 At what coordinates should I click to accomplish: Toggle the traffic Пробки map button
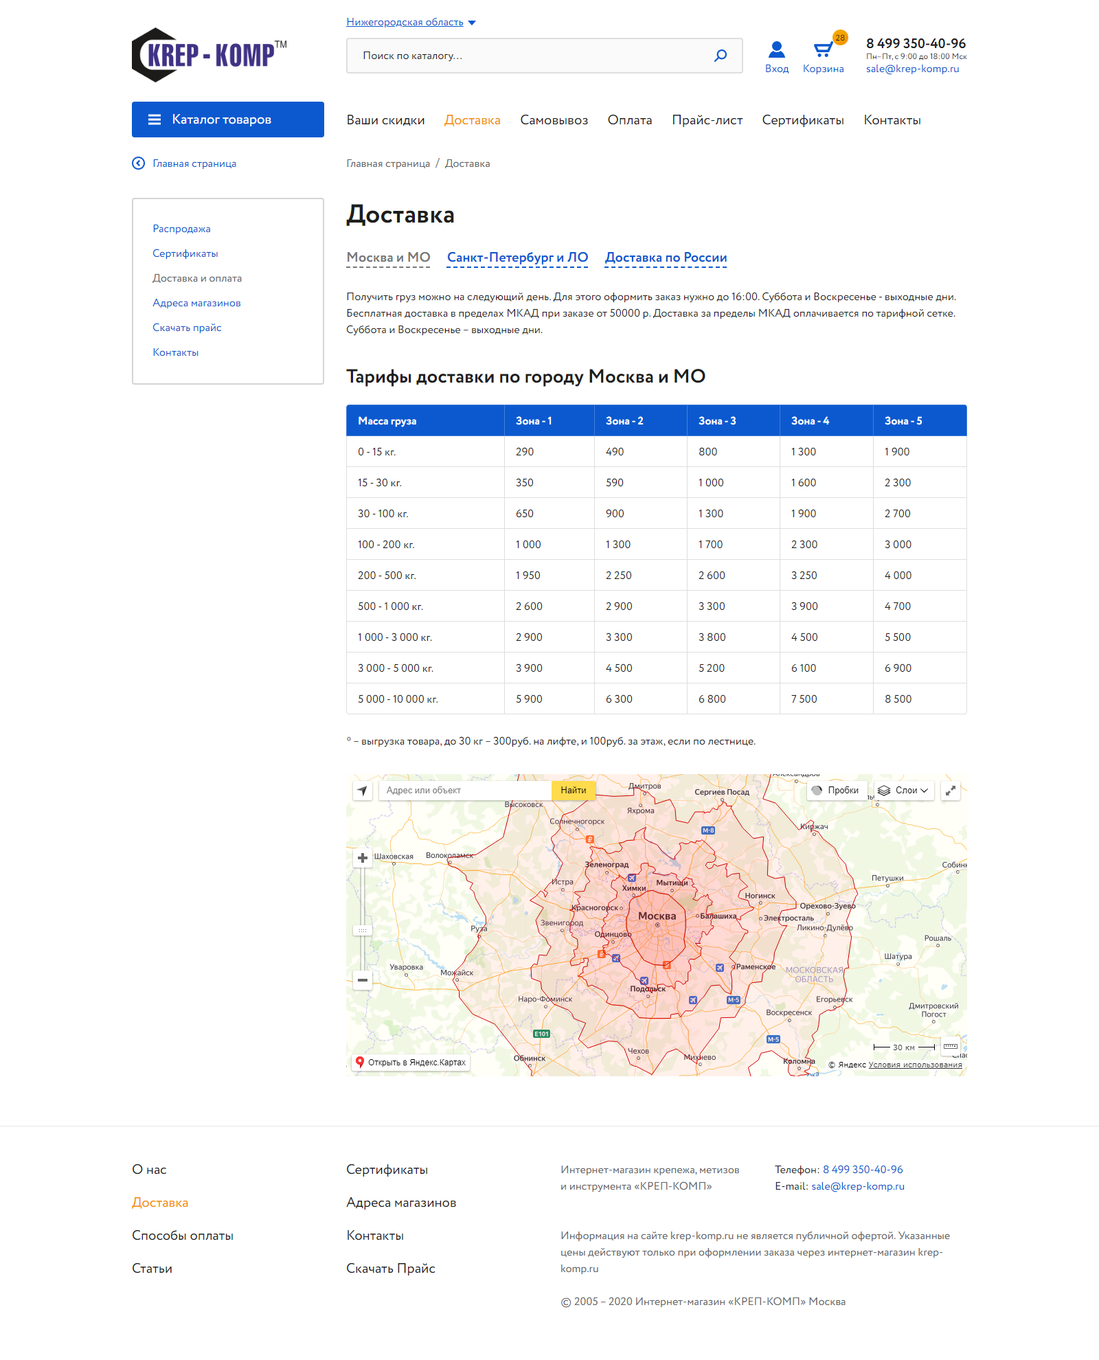(837, 791)
